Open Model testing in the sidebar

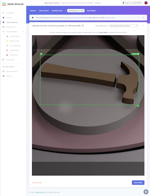click(7, 51)
